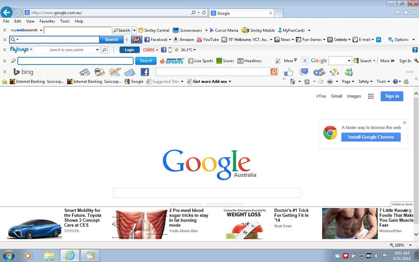
Task: Open the Google apps grid icon
Action: [x=371, y=96]
